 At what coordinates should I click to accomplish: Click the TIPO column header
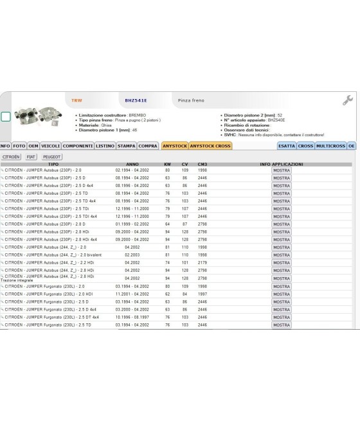coord(53,165)
